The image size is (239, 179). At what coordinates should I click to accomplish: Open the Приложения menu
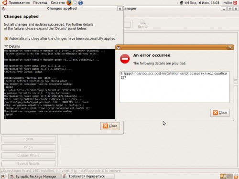[x=19, y=3]
